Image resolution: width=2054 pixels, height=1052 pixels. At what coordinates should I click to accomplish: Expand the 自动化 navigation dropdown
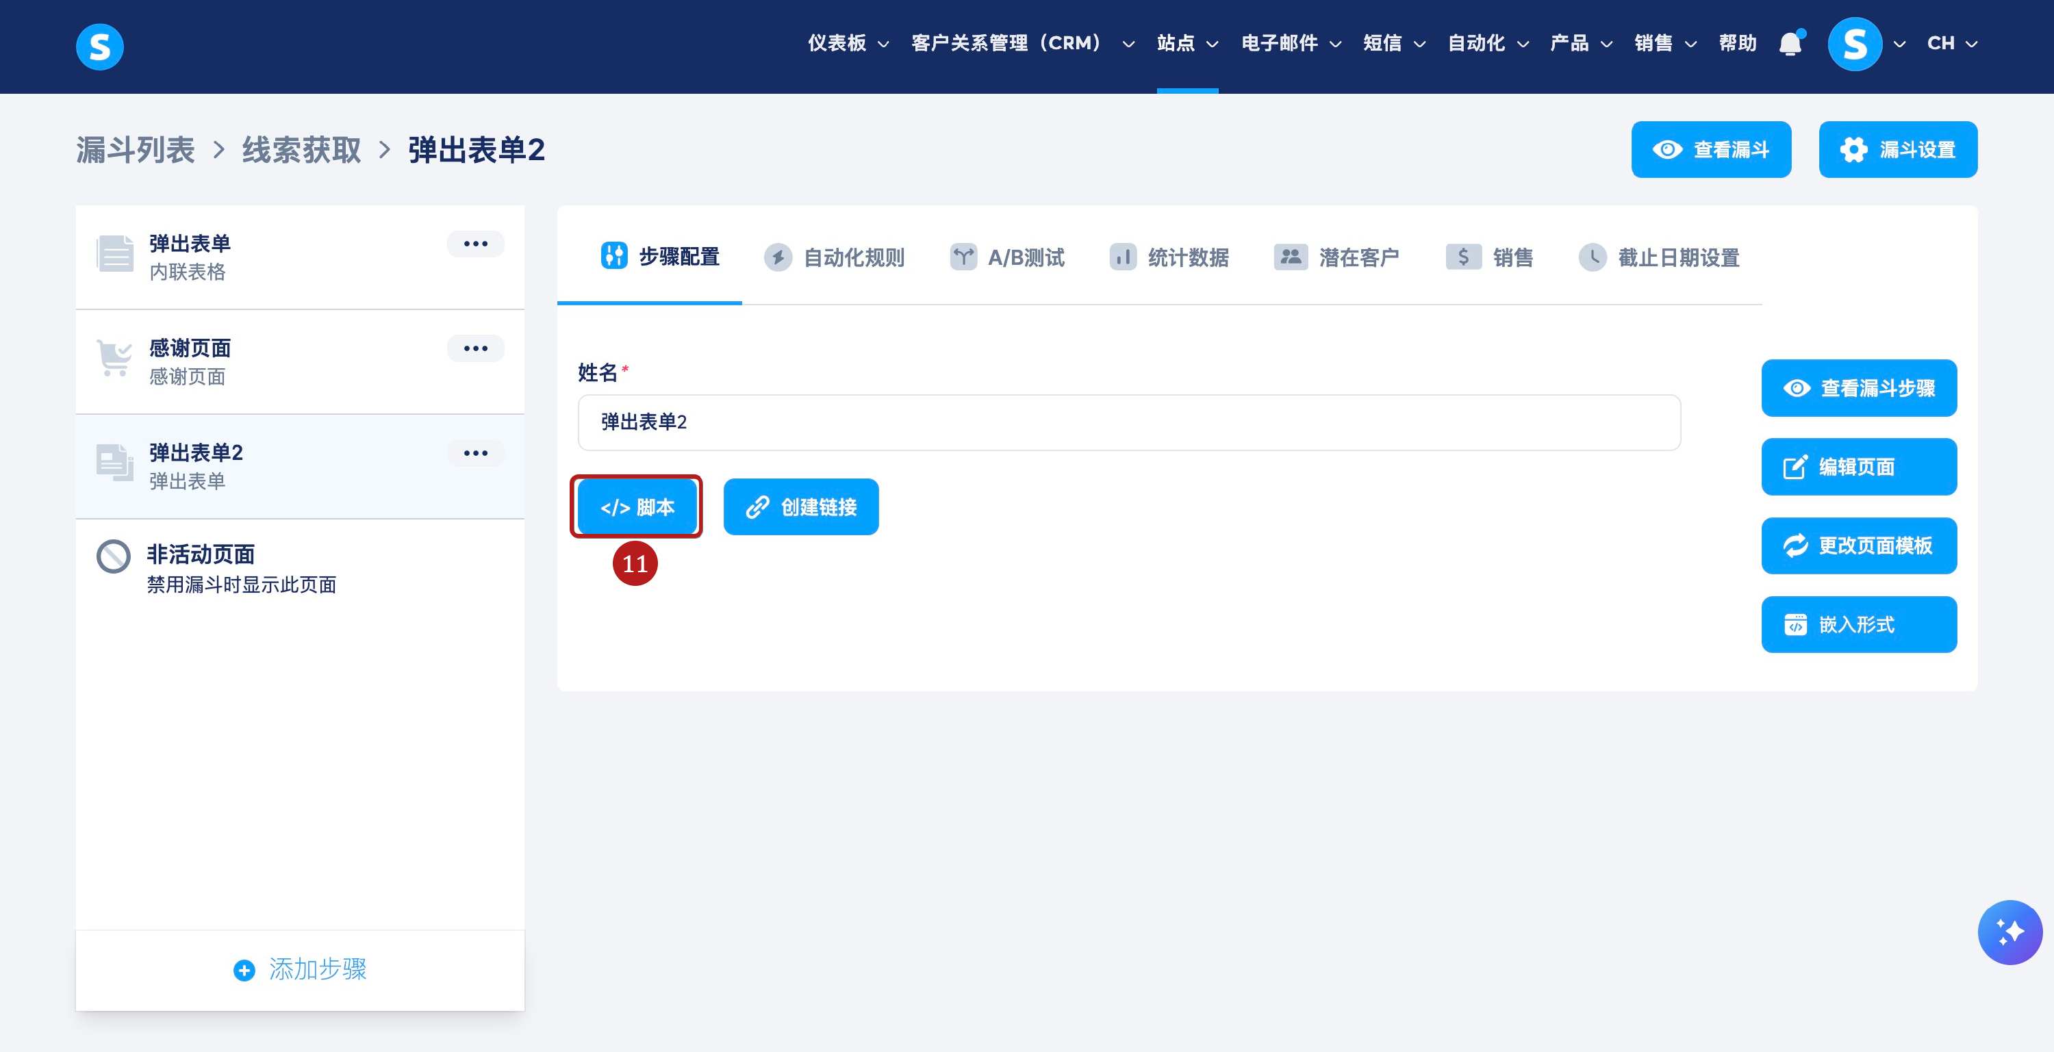[1487, 44]
